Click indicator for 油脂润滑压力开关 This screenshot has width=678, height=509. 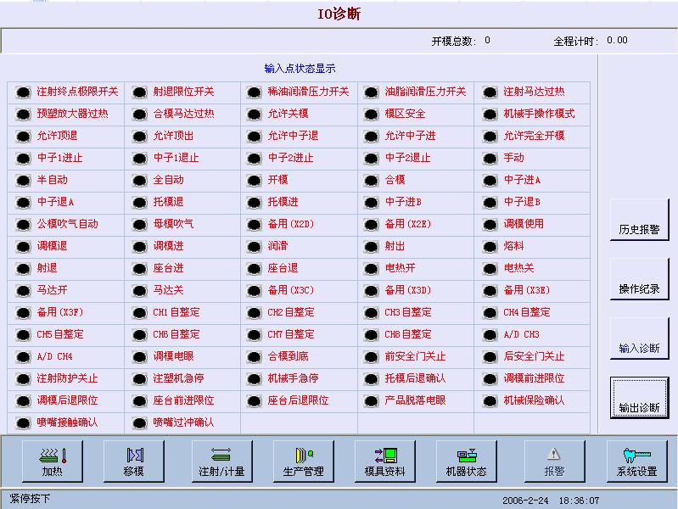[372, 92]
